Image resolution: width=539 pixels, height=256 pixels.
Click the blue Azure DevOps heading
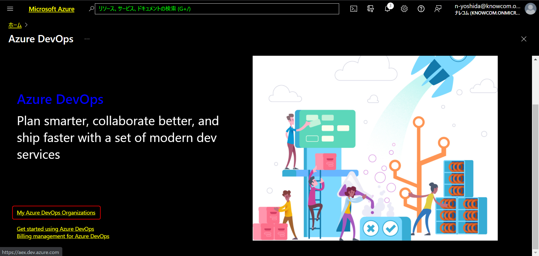[x=60, y=99]
